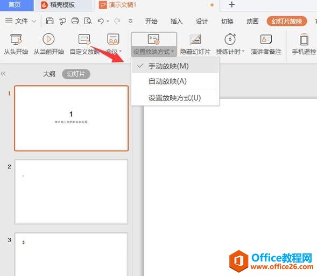Toggle the 设置放映方式 dropdown button
This screenshot has height=276, width=317.
[x=154, y=44]
